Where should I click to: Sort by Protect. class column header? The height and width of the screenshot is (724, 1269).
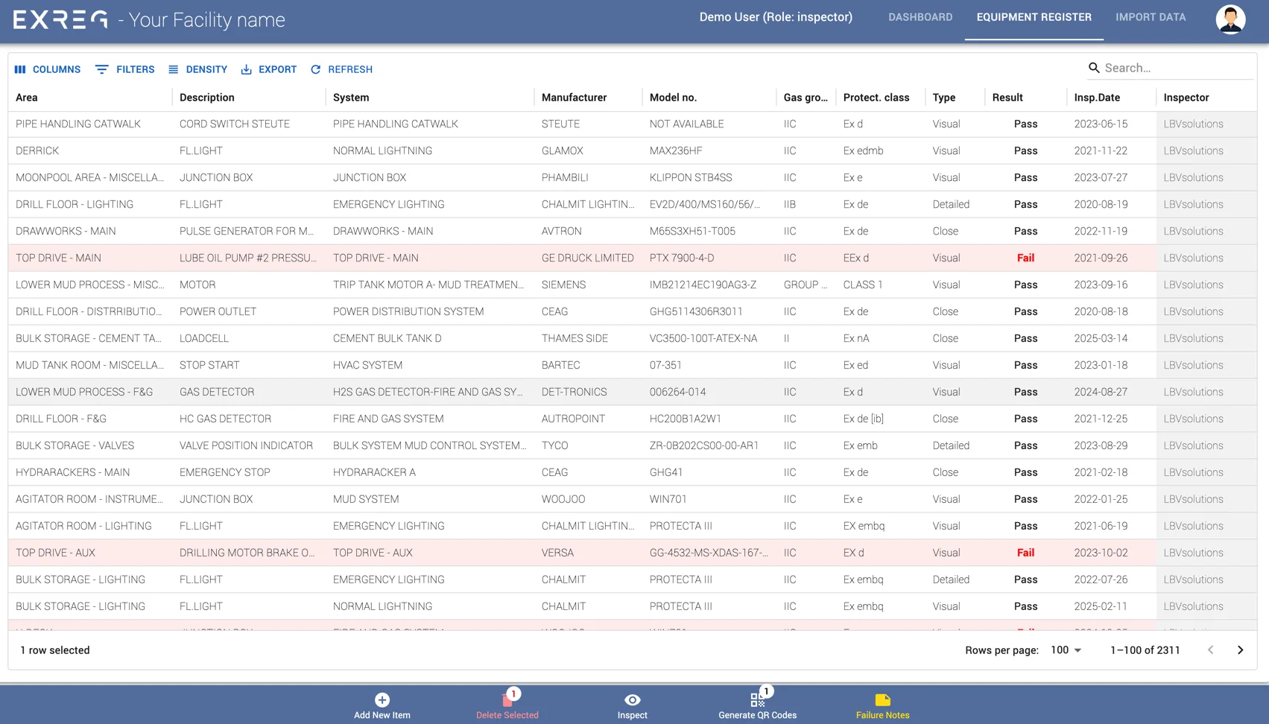[876, 98]
